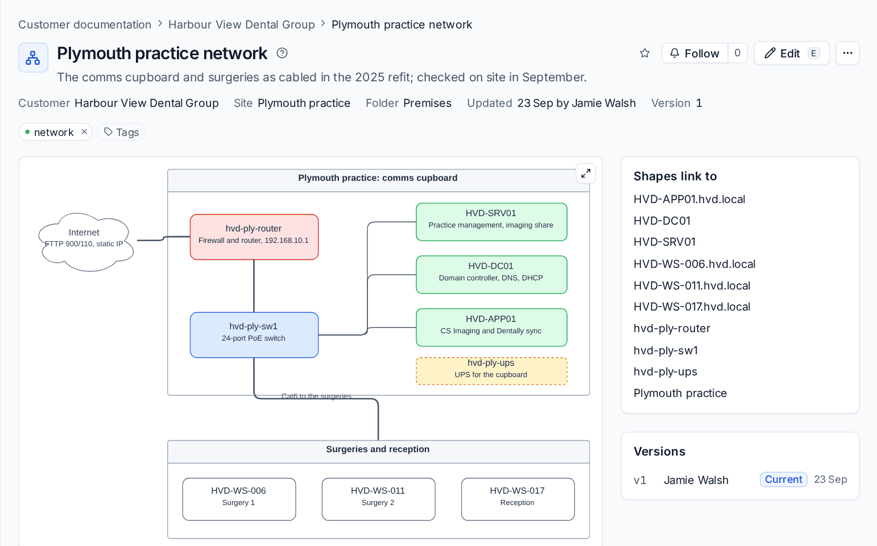The image size is (877, 546).
Task: Open the Premises folder
Action: click(427, 103)
